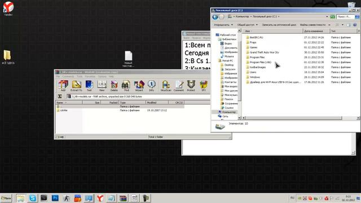This screenshot has width=361, height=203.
Task: Sort WinRAR list by CRC32 column
Action: pos(176,103)
